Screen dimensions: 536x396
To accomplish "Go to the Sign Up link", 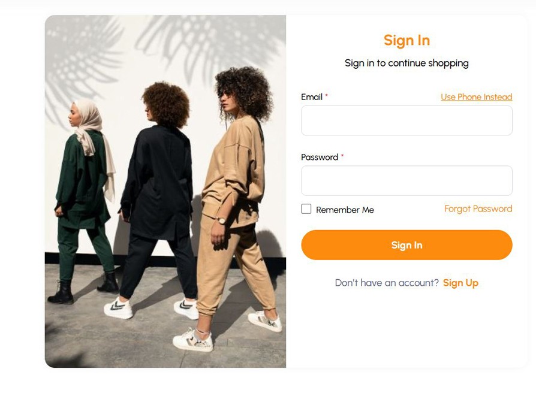I will (460, 283).
